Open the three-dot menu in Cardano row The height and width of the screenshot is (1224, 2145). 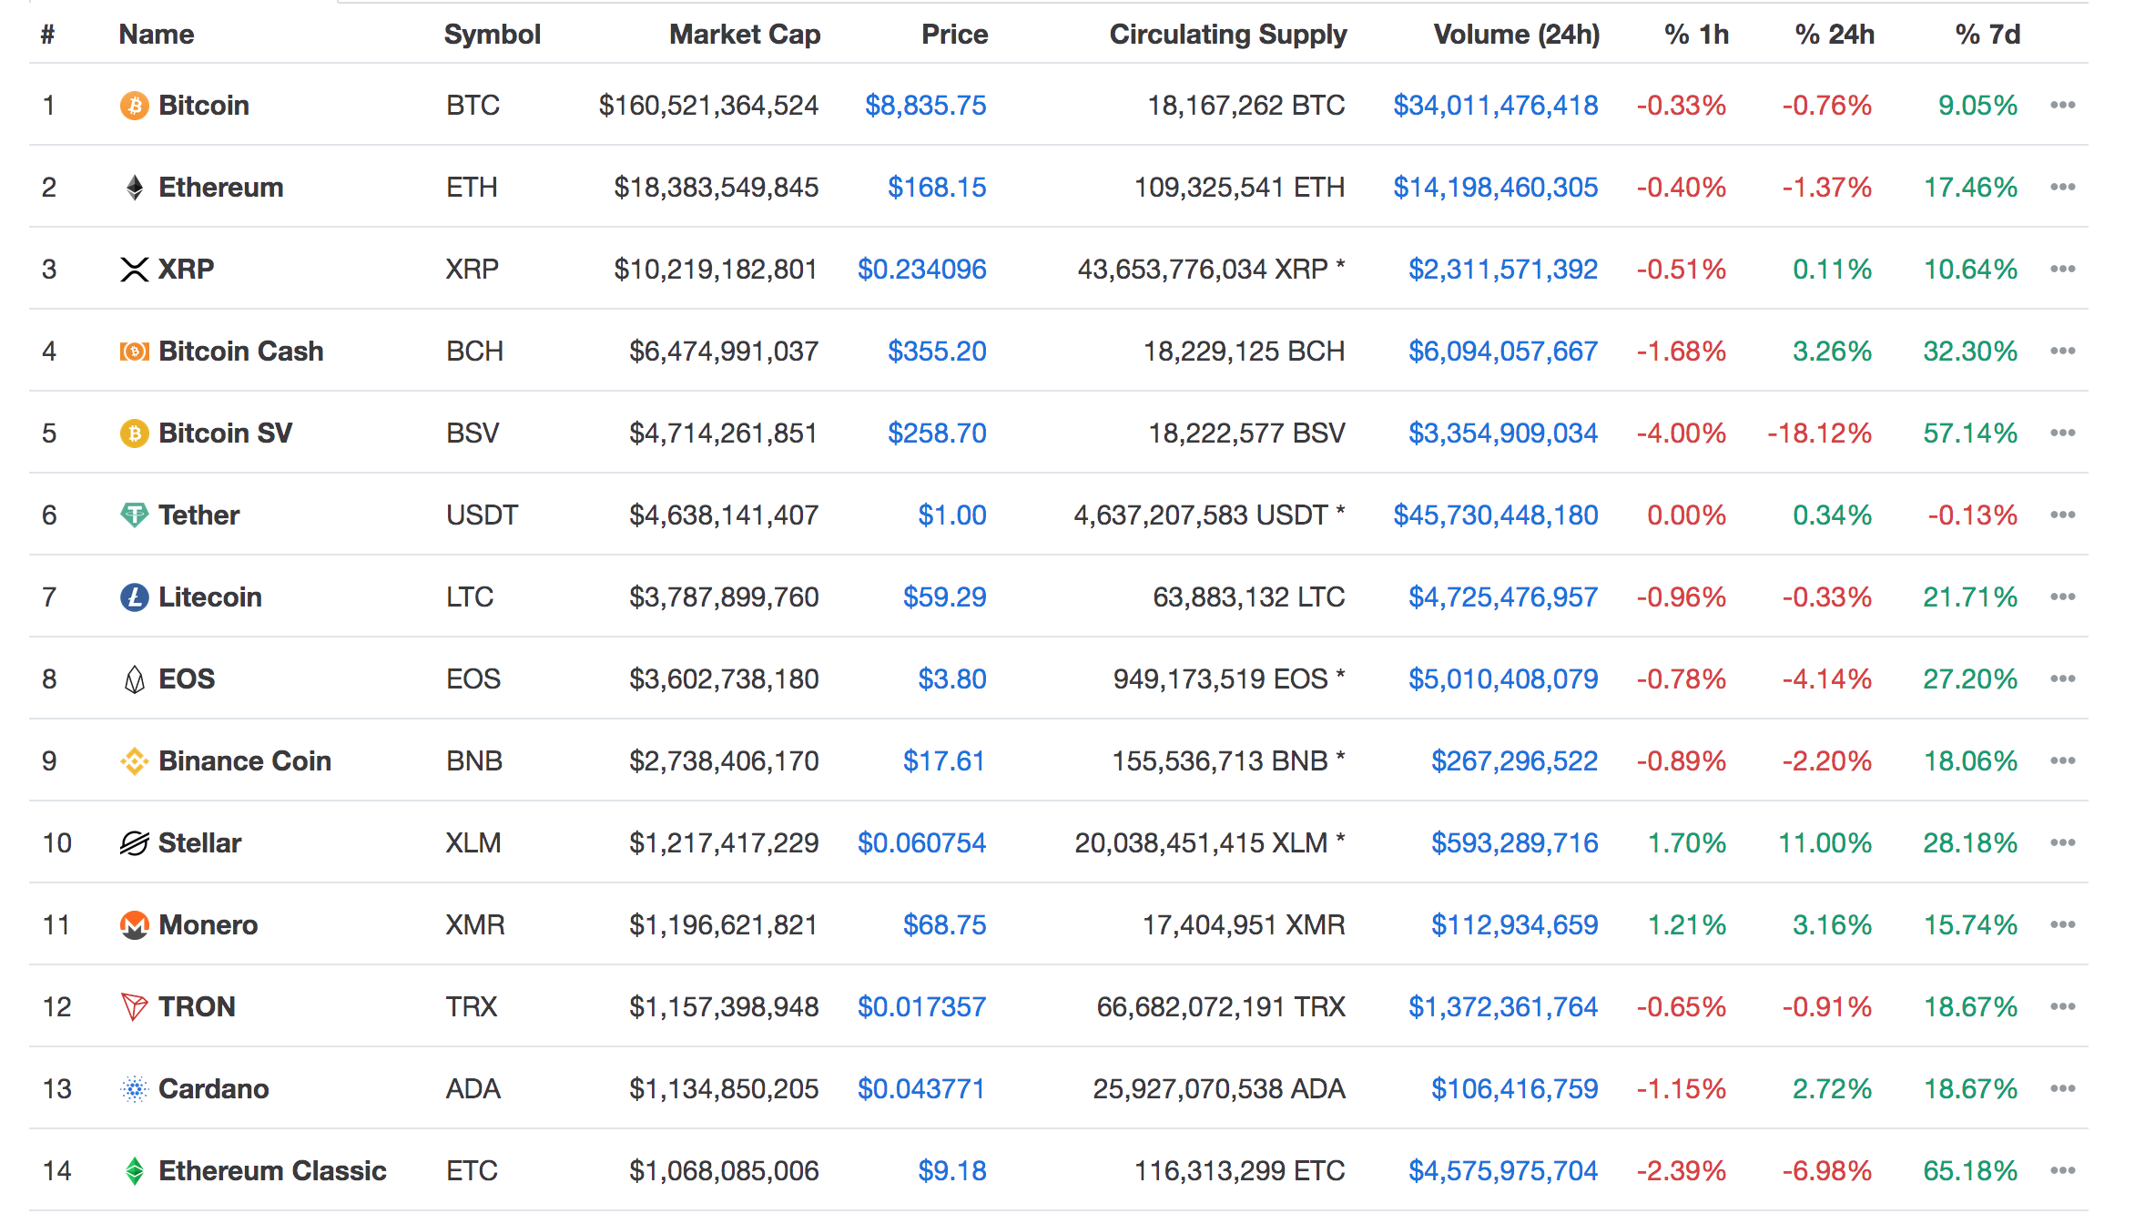pyautogui.click(x=2063, y=1088)
